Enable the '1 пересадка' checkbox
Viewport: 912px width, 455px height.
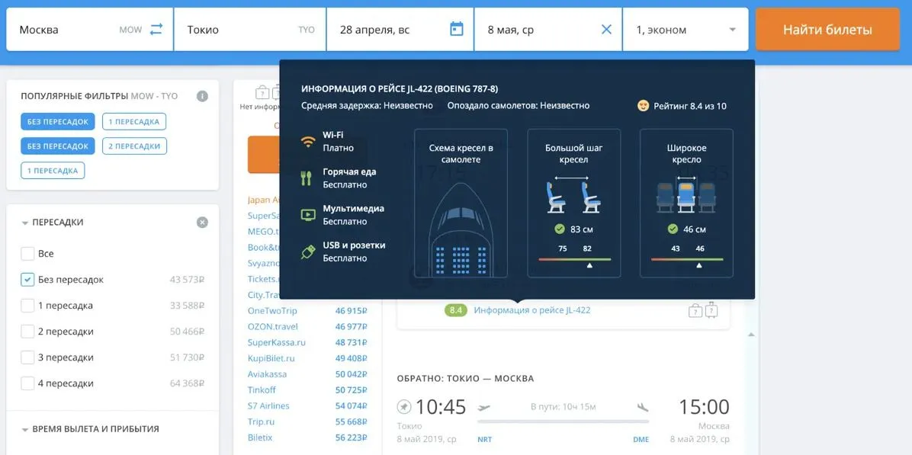(27, 306)
